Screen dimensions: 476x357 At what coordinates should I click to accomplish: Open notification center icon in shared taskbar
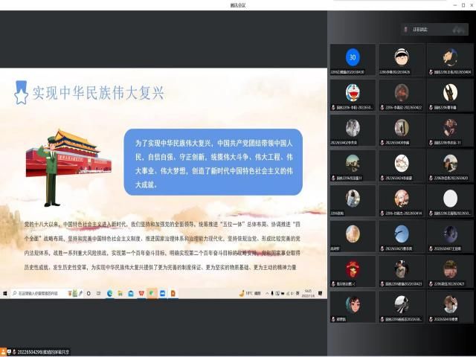click(320, 293)
